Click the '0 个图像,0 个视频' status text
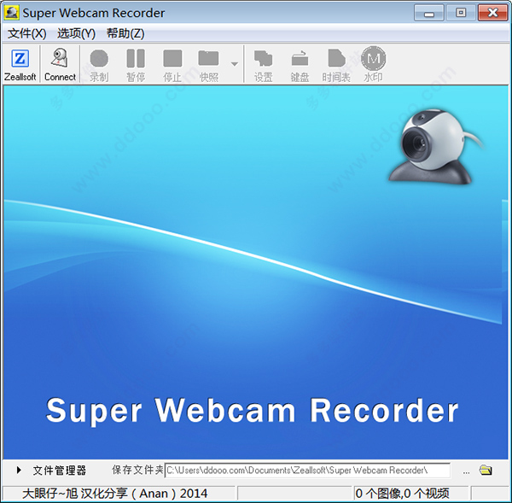 (x=402, y=494)
